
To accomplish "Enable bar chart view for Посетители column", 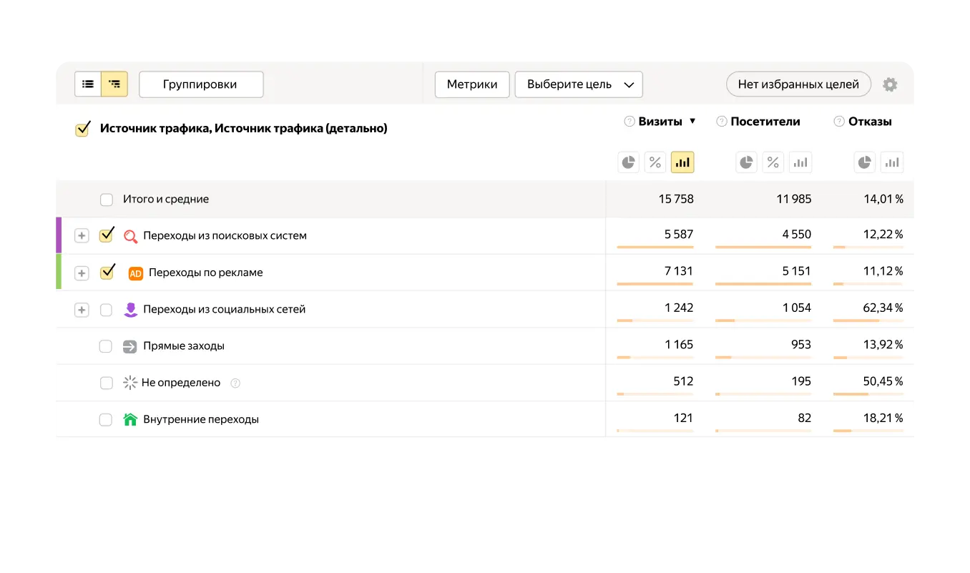I will pyautogui.click(x=800, y=162).
